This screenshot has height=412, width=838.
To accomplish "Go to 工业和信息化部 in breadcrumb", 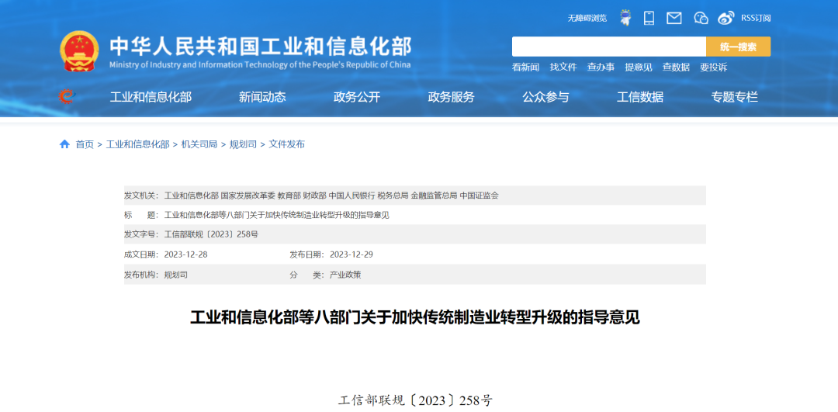I will click(x=138, y=144).
